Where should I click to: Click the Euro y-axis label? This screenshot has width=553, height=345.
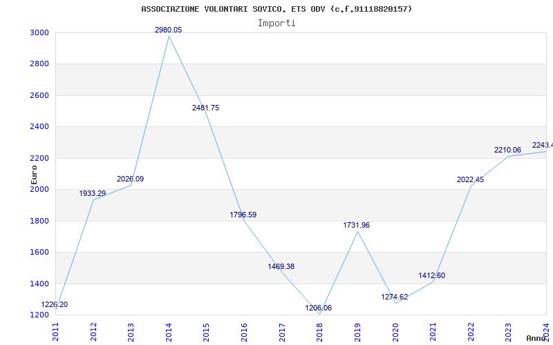coord(34,175)
